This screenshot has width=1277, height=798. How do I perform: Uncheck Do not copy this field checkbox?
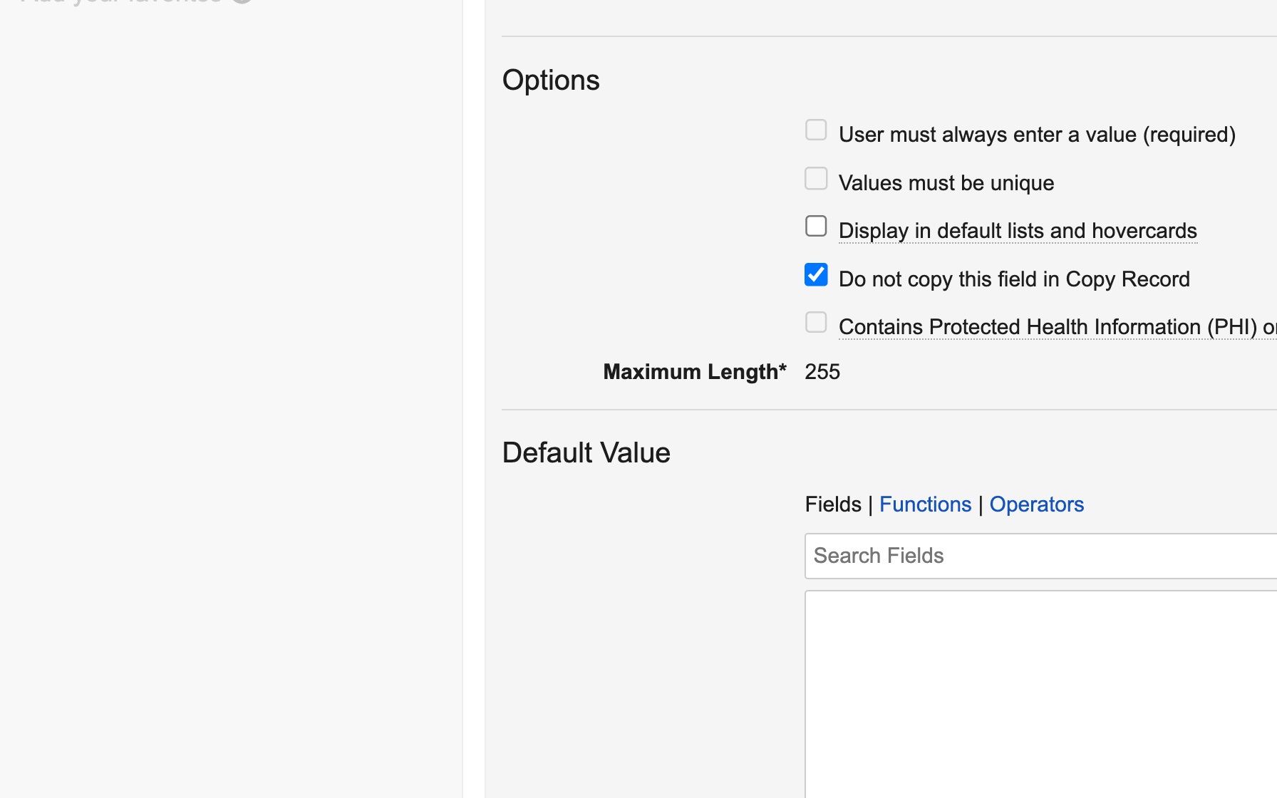[x=816, y=275]
